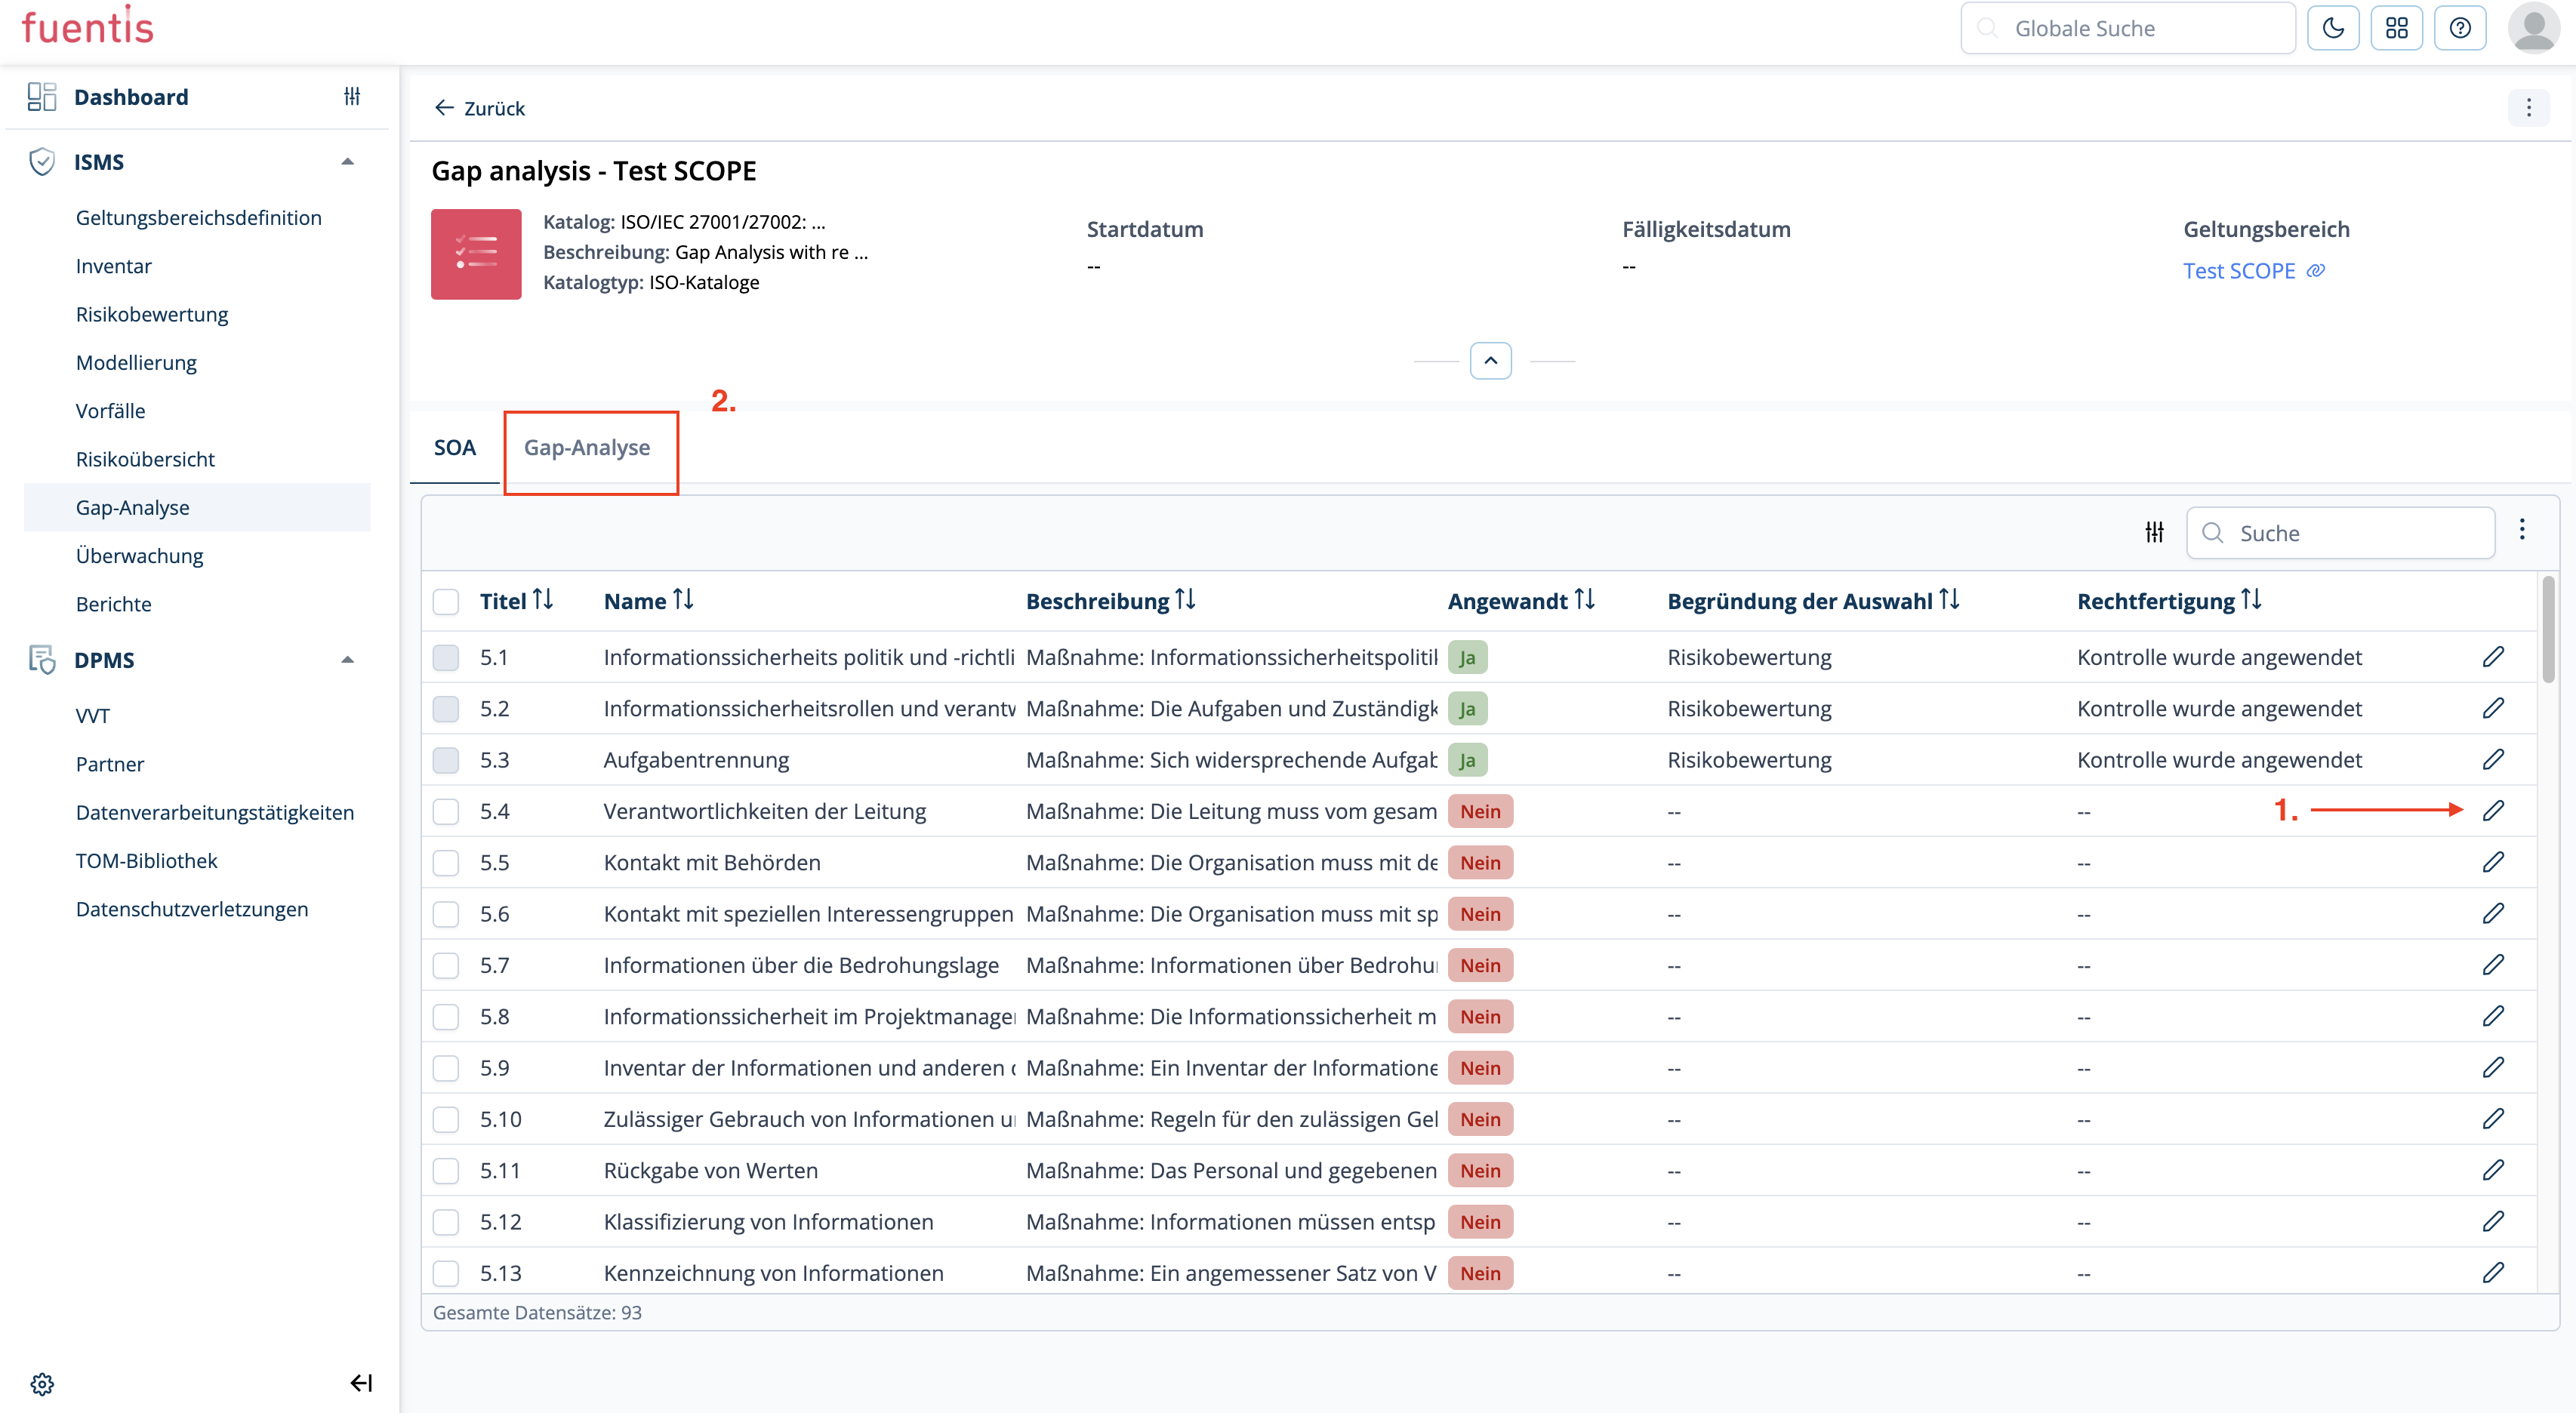Open table three-dot options menu
Screen dimensions: 2576x1413
2522,530
